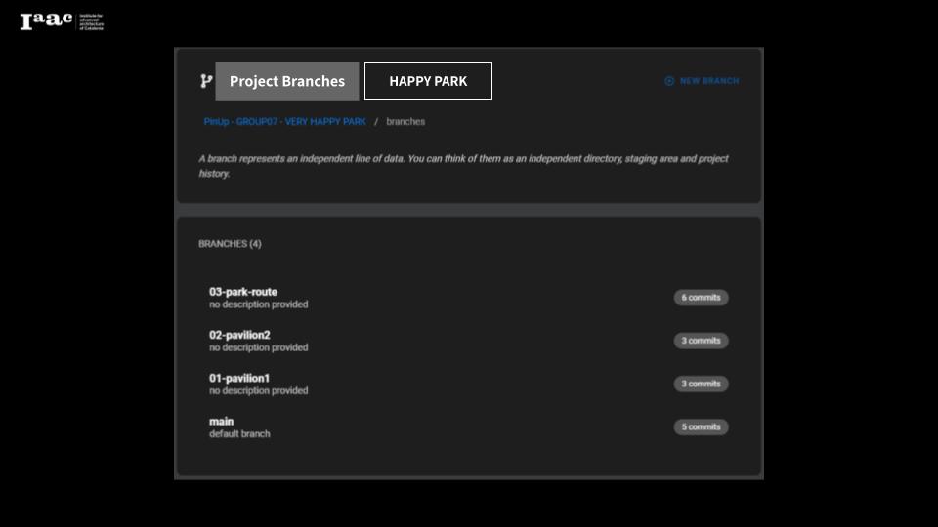Click the git branch icon beside Project Branches
The width and height of the screenshot is (938, 527).
click(206, 81)
